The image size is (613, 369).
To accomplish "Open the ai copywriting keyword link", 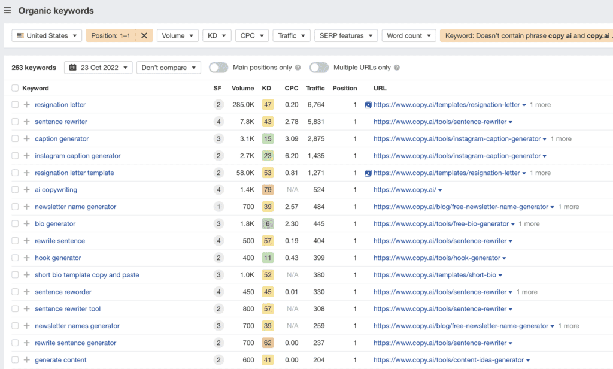I will click(56, 190).
